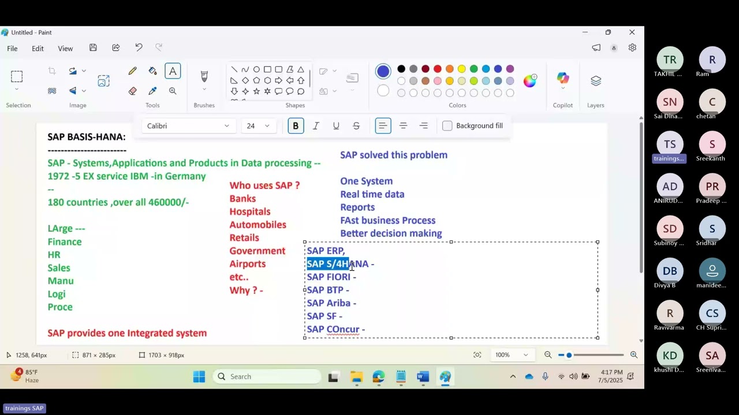Toggle Strikethrough text formatting
This screenshot has height=415, width=739.
(356, 126)
